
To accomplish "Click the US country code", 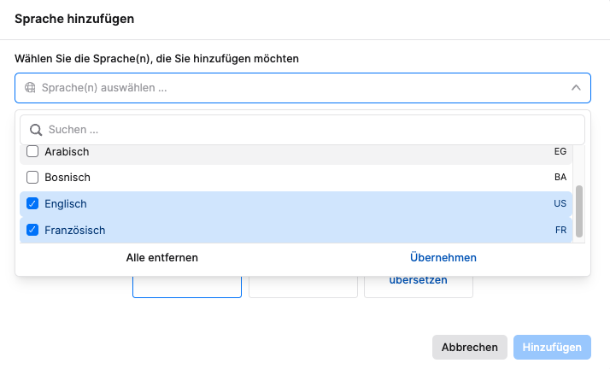I will 560,203.
